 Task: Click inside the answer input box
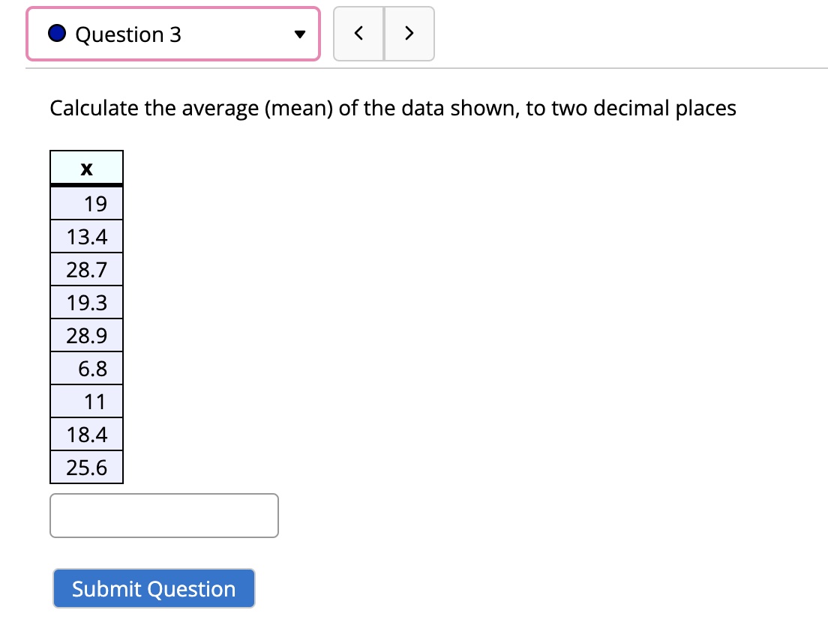[163, 516]
